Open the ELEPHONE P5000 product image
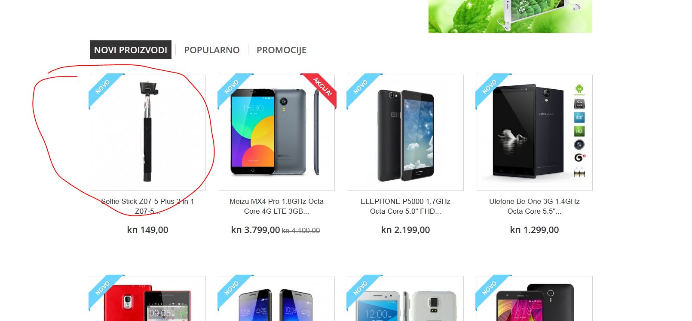 (x=406, y=133)
